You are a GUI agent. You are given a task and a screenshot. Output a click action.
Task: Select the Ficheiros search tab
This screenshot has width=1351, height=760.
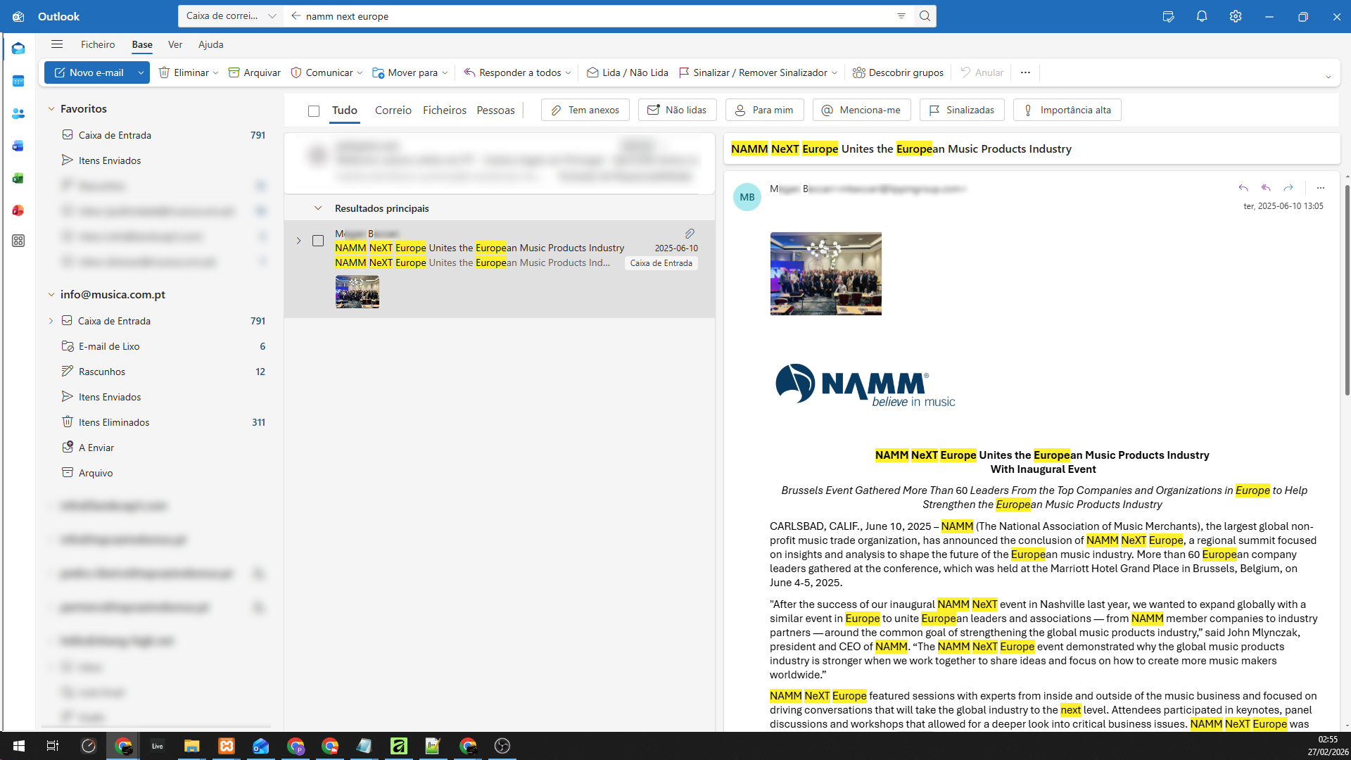coord(445,110)
